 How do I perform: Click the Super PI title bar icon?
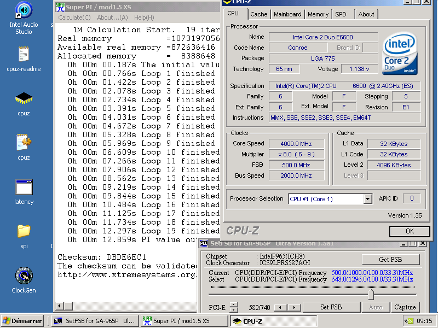pos(60,7)
